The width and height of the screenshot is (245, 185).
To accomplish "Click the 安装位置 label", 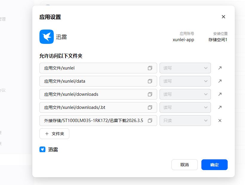I will click(x=220, y=33).
